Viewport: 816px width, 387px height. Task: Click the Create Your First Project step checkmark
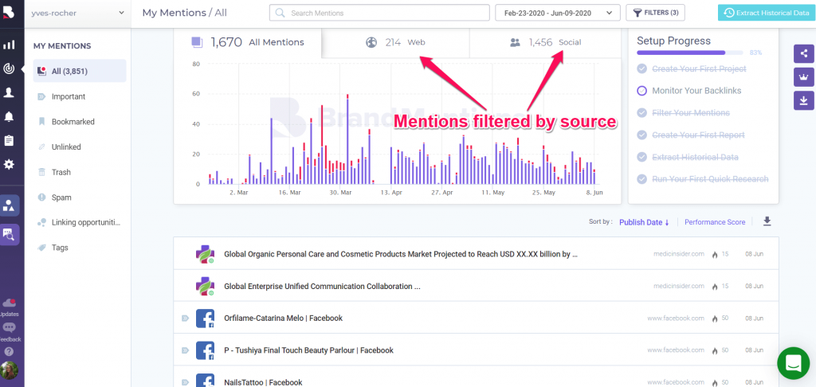(x=641, y=68)
